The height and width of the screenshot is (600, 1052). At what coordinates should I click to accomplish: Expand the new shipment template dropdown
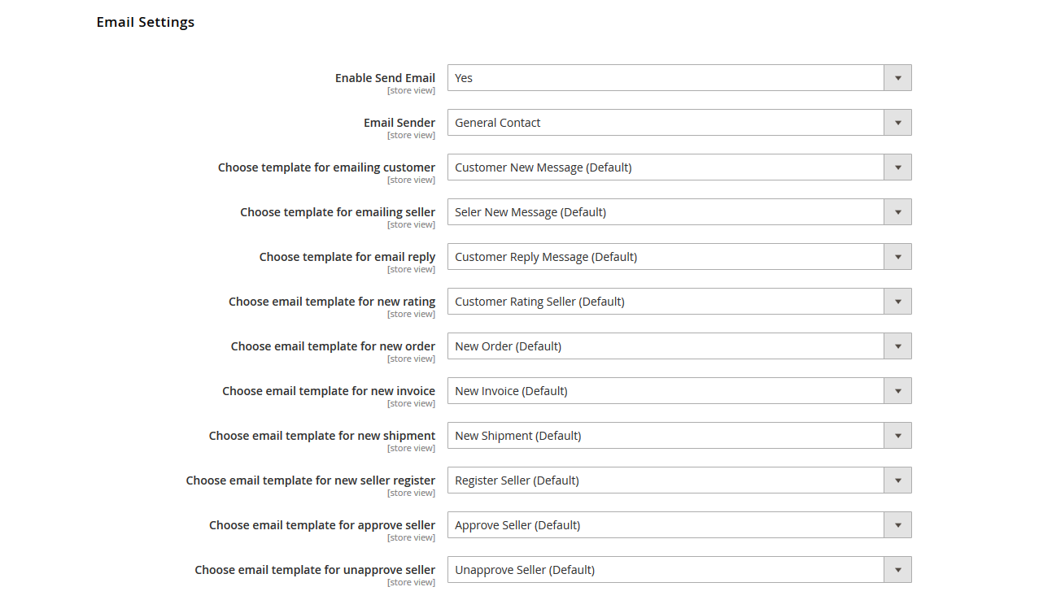[x=679, y=436]
